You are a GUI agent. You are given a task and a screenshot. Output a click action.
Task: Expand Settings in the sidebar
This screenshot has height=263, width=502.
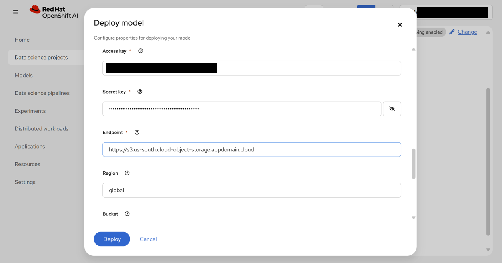pyautogui.click(x=25, y=182)
